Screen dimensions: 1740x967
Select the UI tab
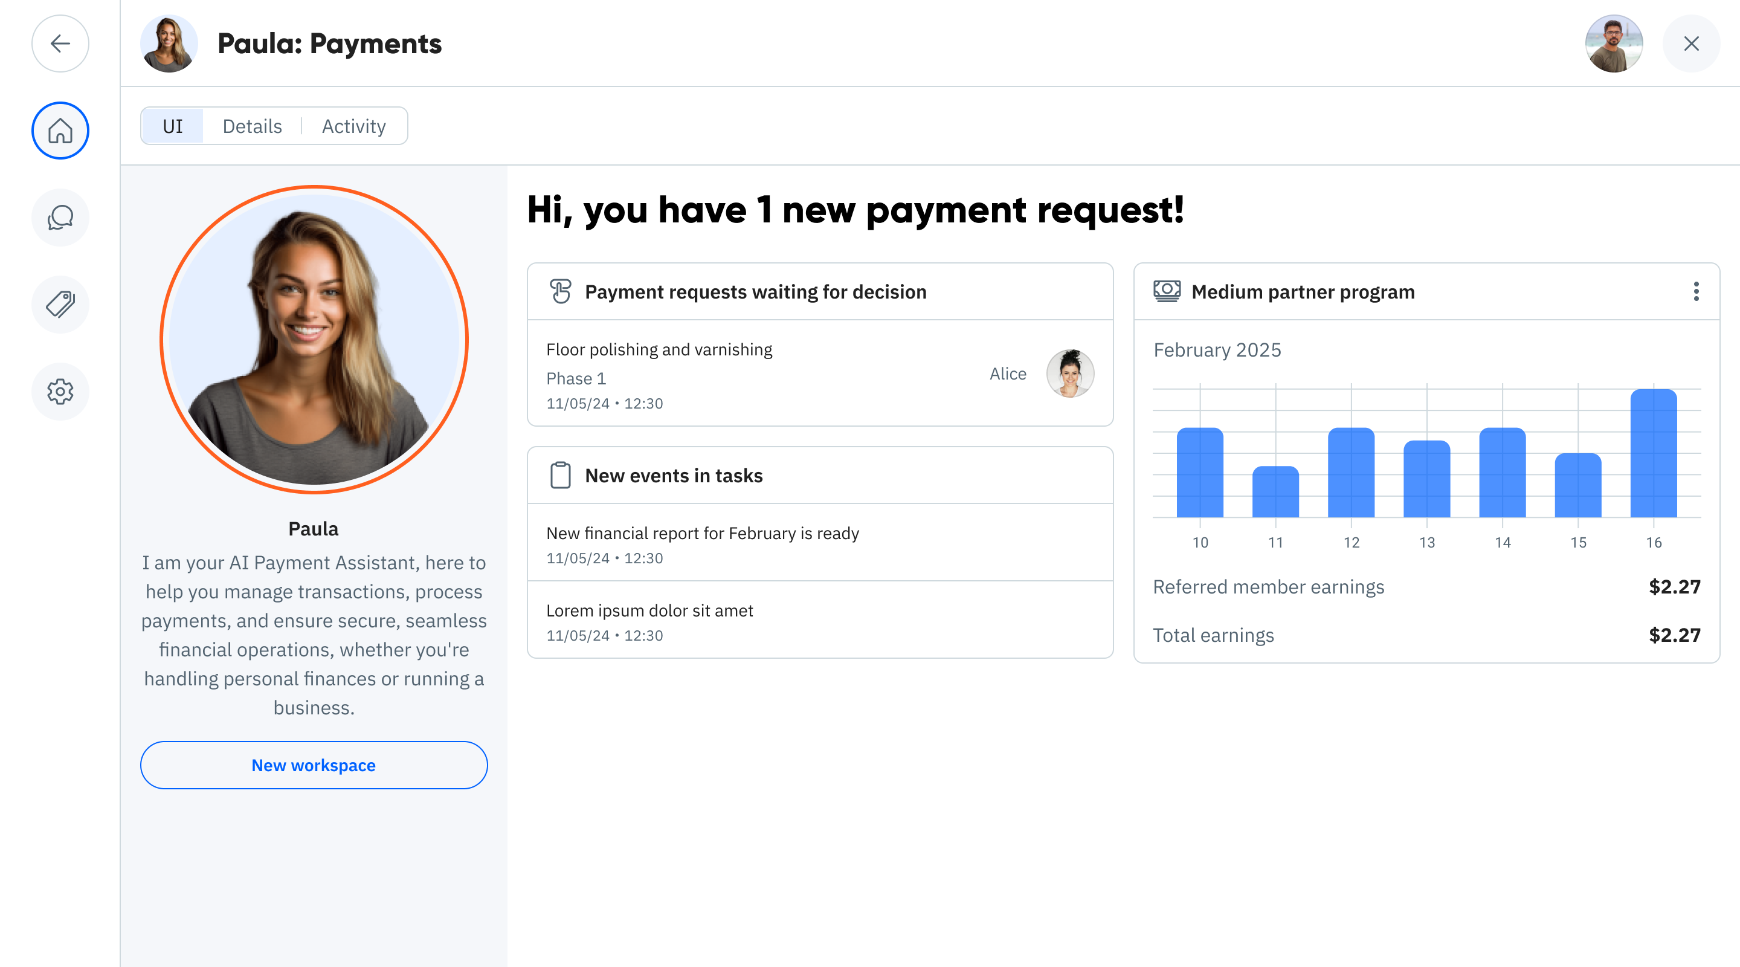pyautogui.click(x=172, y=126)
